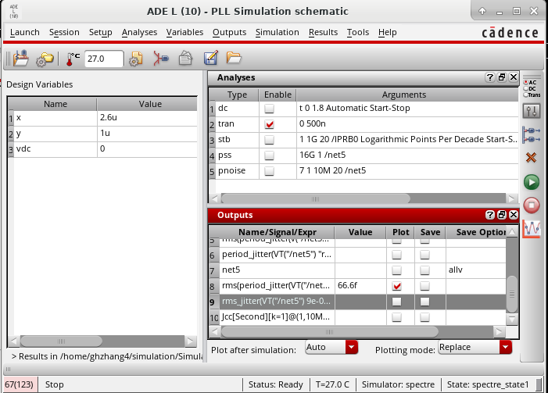
Task: Click the ADE L app icon in title bar
Action: click(x=14, y=11)
